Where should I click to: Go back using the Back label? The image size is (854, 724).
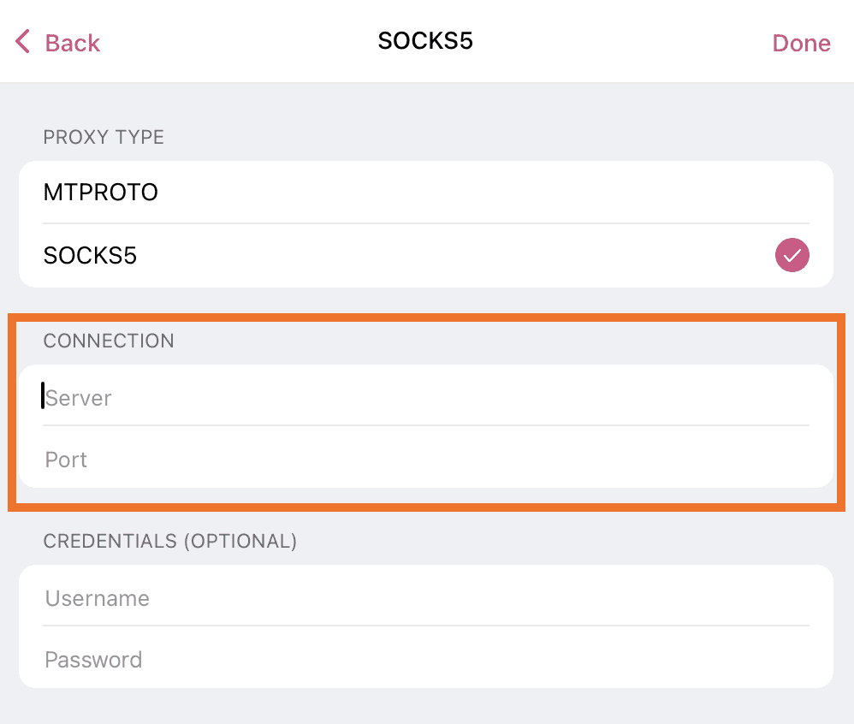click(72, 43)
